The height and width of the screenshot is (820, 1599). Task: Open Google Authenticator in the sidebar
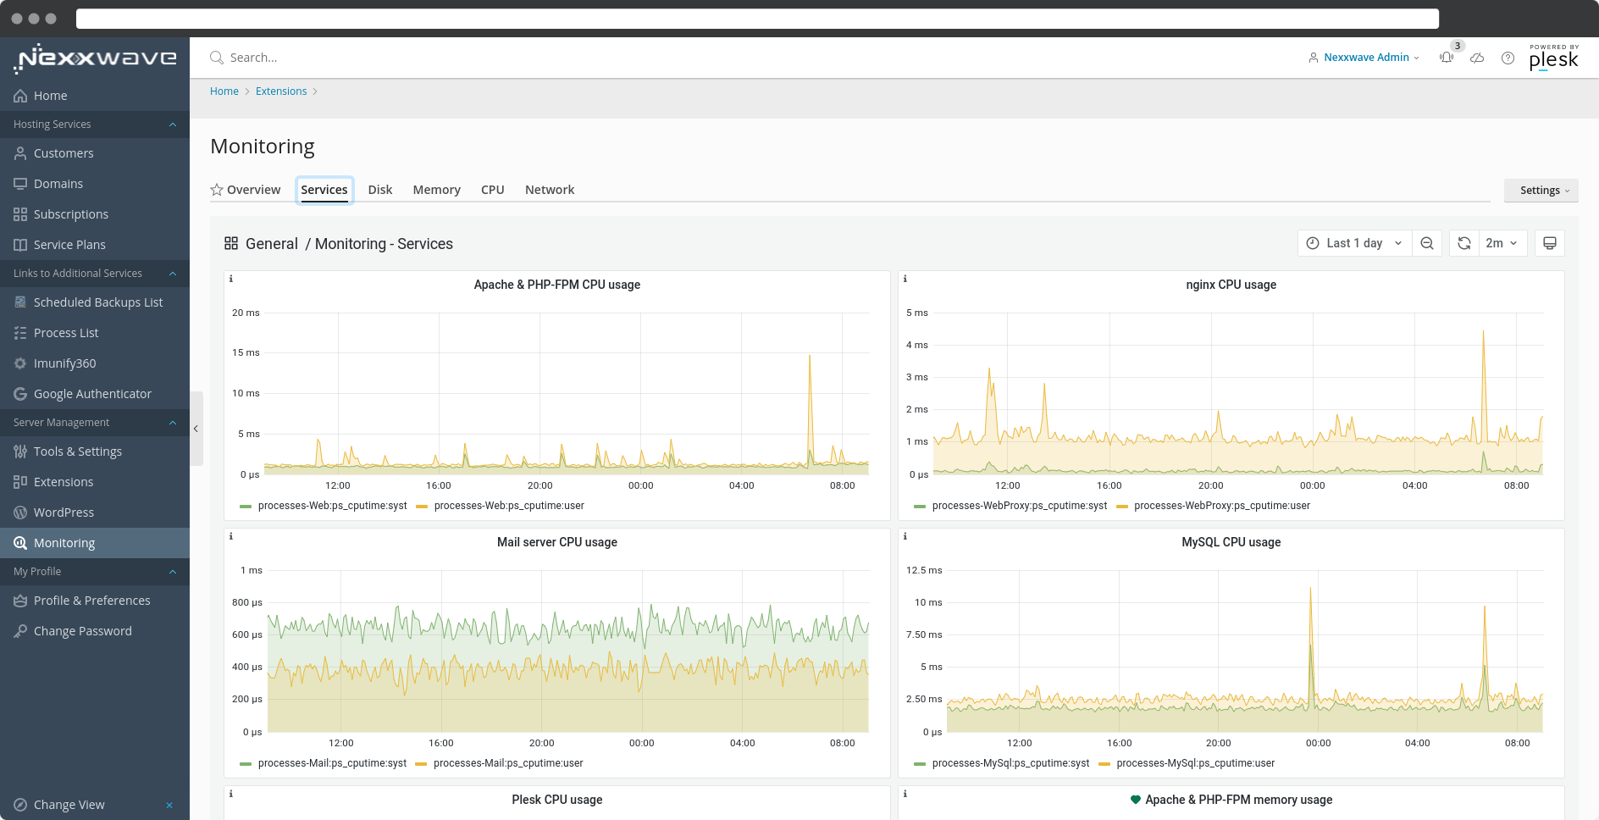tap(95, 394)
